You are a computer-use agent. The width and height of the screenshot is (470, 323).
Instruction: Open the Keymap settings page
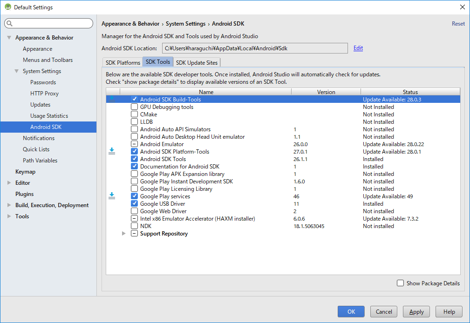click(25, 171)
